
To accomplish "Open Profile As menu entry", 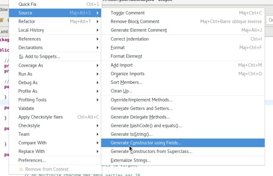I will 55,91.
